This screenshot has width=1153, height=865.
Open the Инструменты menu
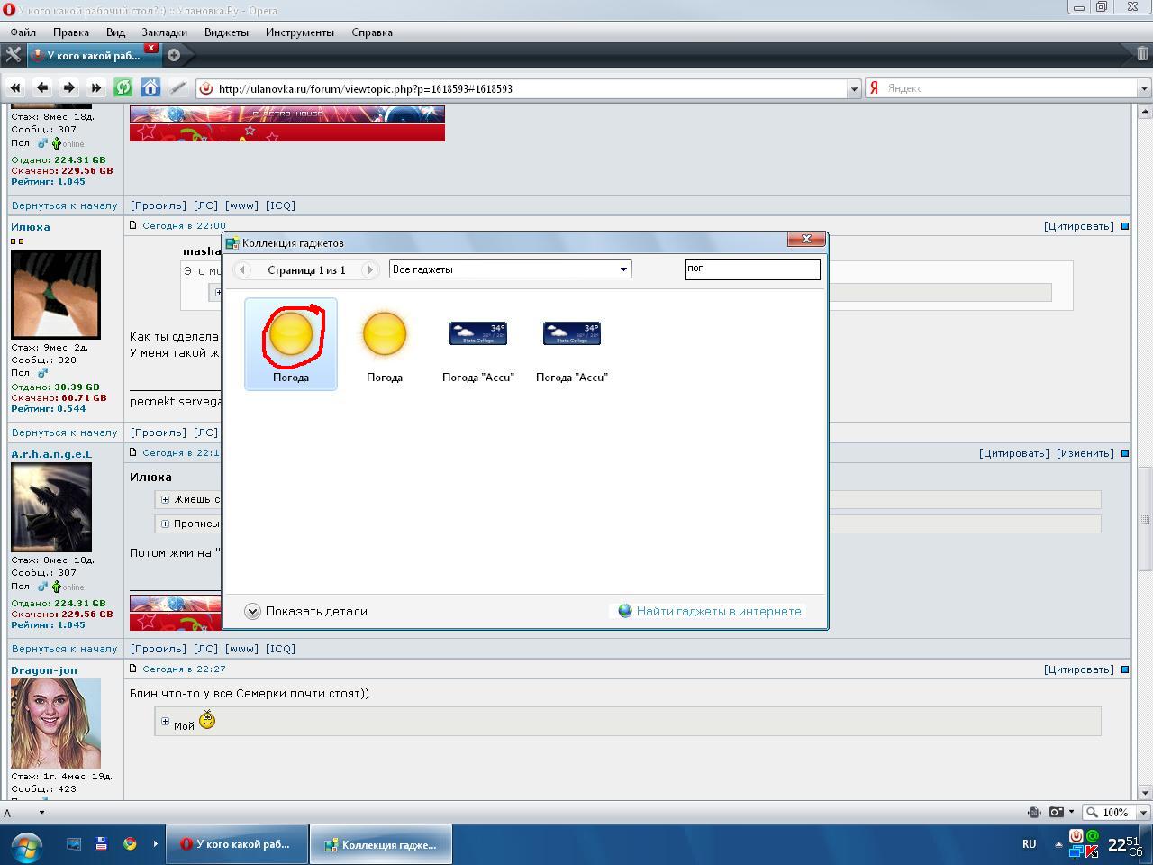(299, 32)
